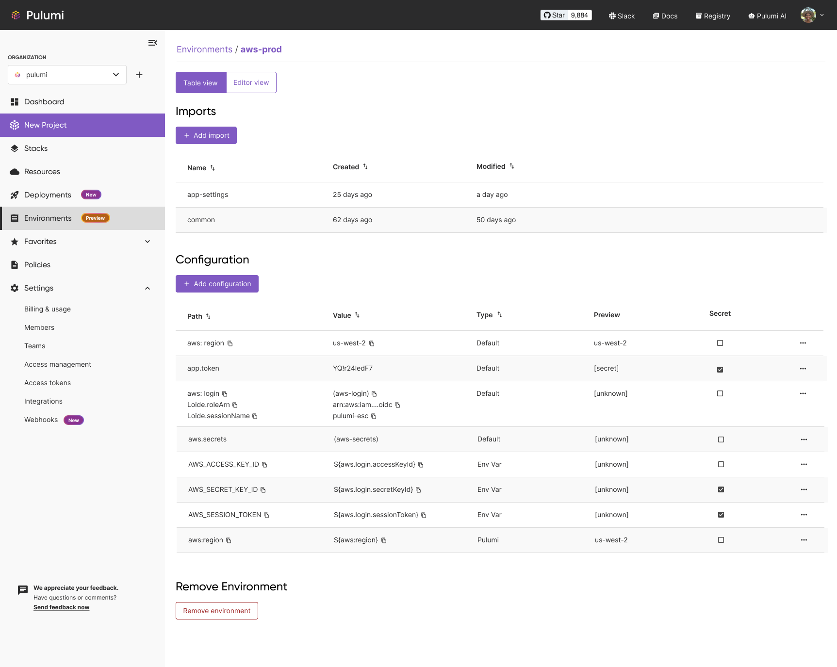Copy the ${aws:region} value
837x667 pixels.
tap(384, 540)
